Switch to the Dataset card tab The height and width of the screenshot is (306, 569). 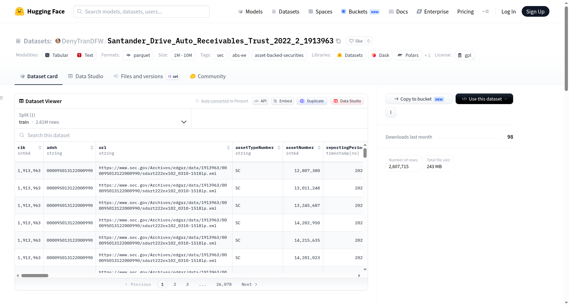38,76
